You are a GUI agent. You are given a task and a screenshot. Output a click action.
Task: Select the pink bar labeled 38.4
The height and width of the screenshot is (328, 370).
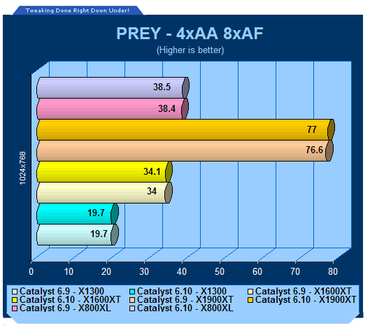click(x=113, y=109)
